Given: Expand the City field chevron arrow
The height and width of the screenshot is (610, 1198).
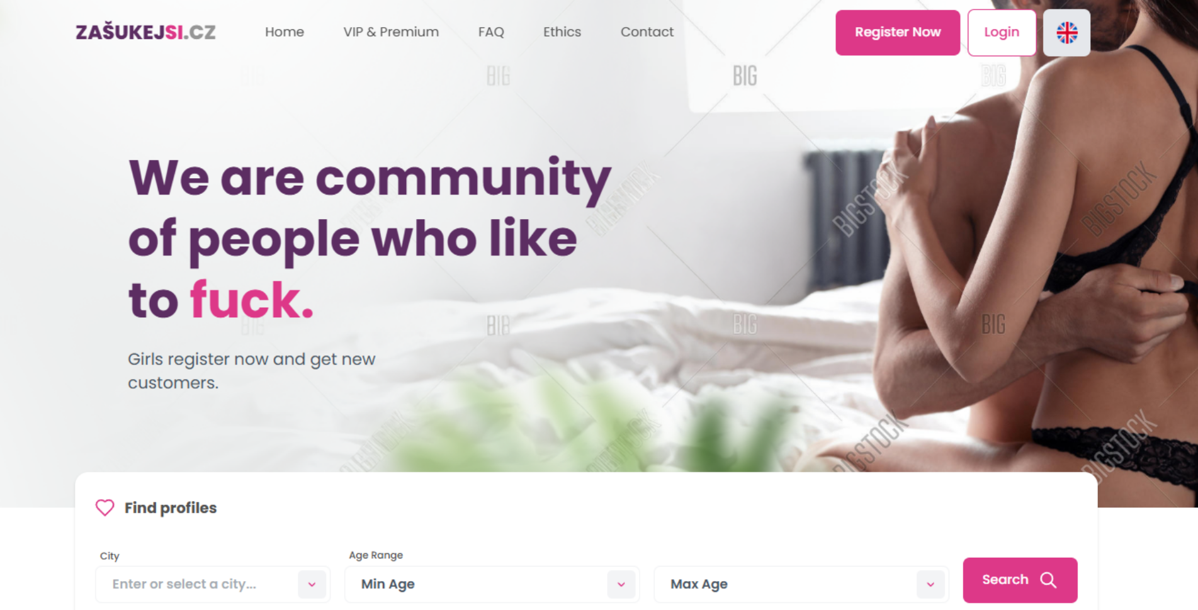Looking at the screenshot, I should click(312, 584).
